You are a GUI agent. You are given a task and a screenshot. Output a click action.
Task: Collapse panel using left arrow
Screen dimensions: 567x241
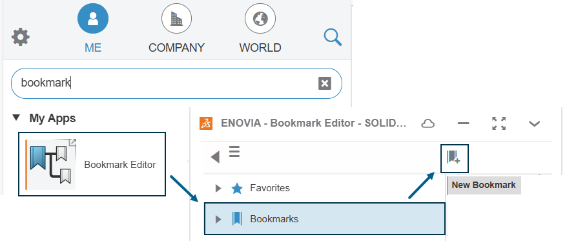click(215, 157)
